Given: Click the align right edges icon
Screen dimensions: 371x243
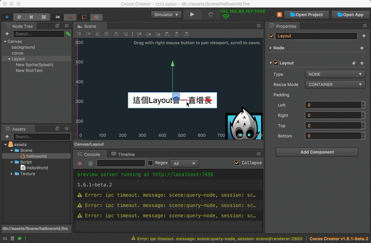Looking at the screenshot, I should click(x=125, y=34).
